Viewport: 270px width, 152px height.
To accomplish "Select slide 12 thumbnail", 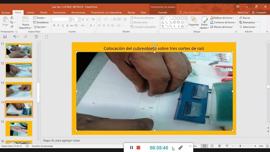I will click(x=19, y=70).
